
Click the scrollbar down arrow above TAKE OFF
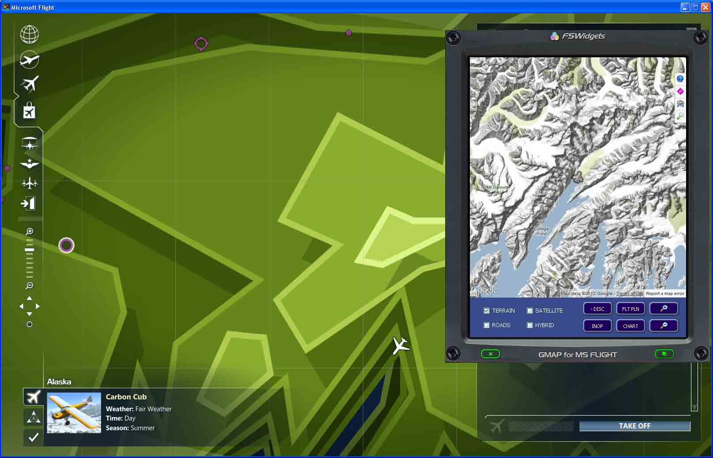(x=694, y=407)
